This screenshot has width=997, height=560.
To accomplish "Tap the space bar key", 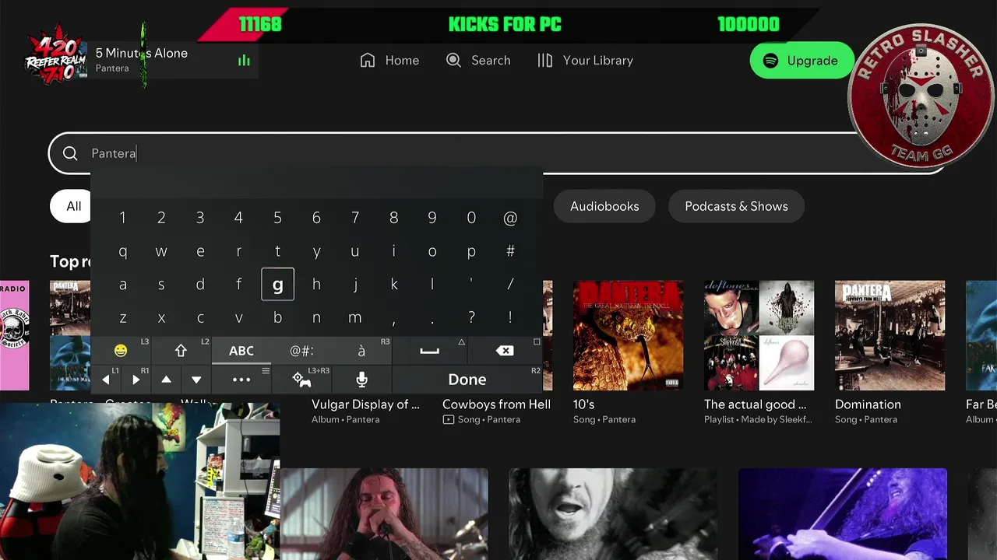I will pos(429,351).
